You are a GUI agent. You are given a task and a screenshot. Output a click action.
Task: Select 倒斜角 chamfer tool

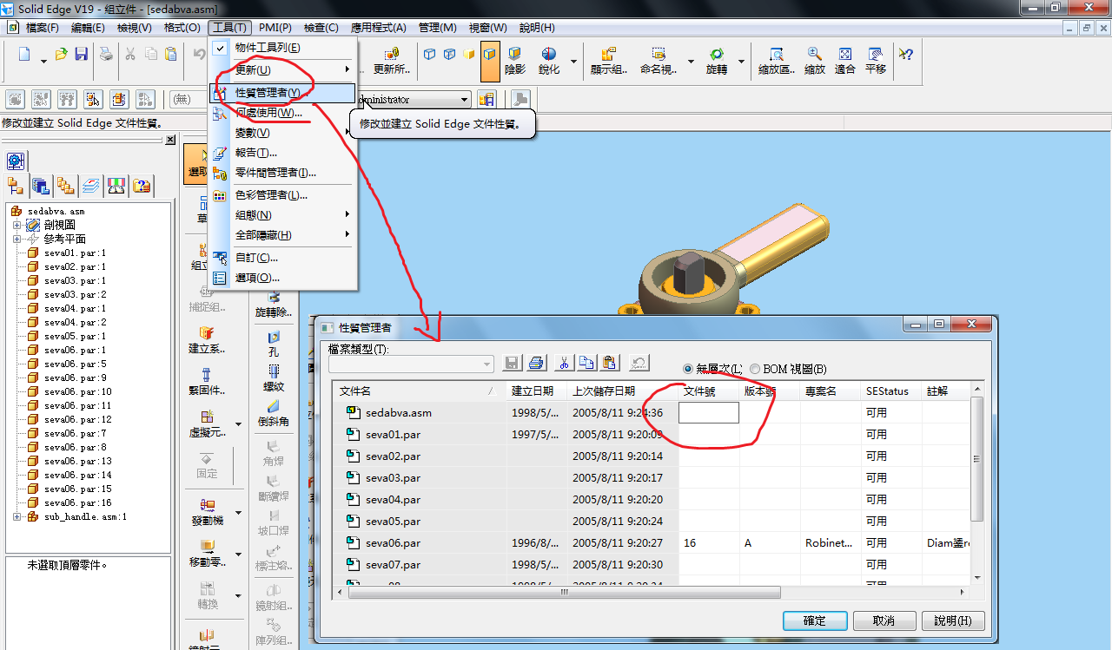tap(274, 413)
